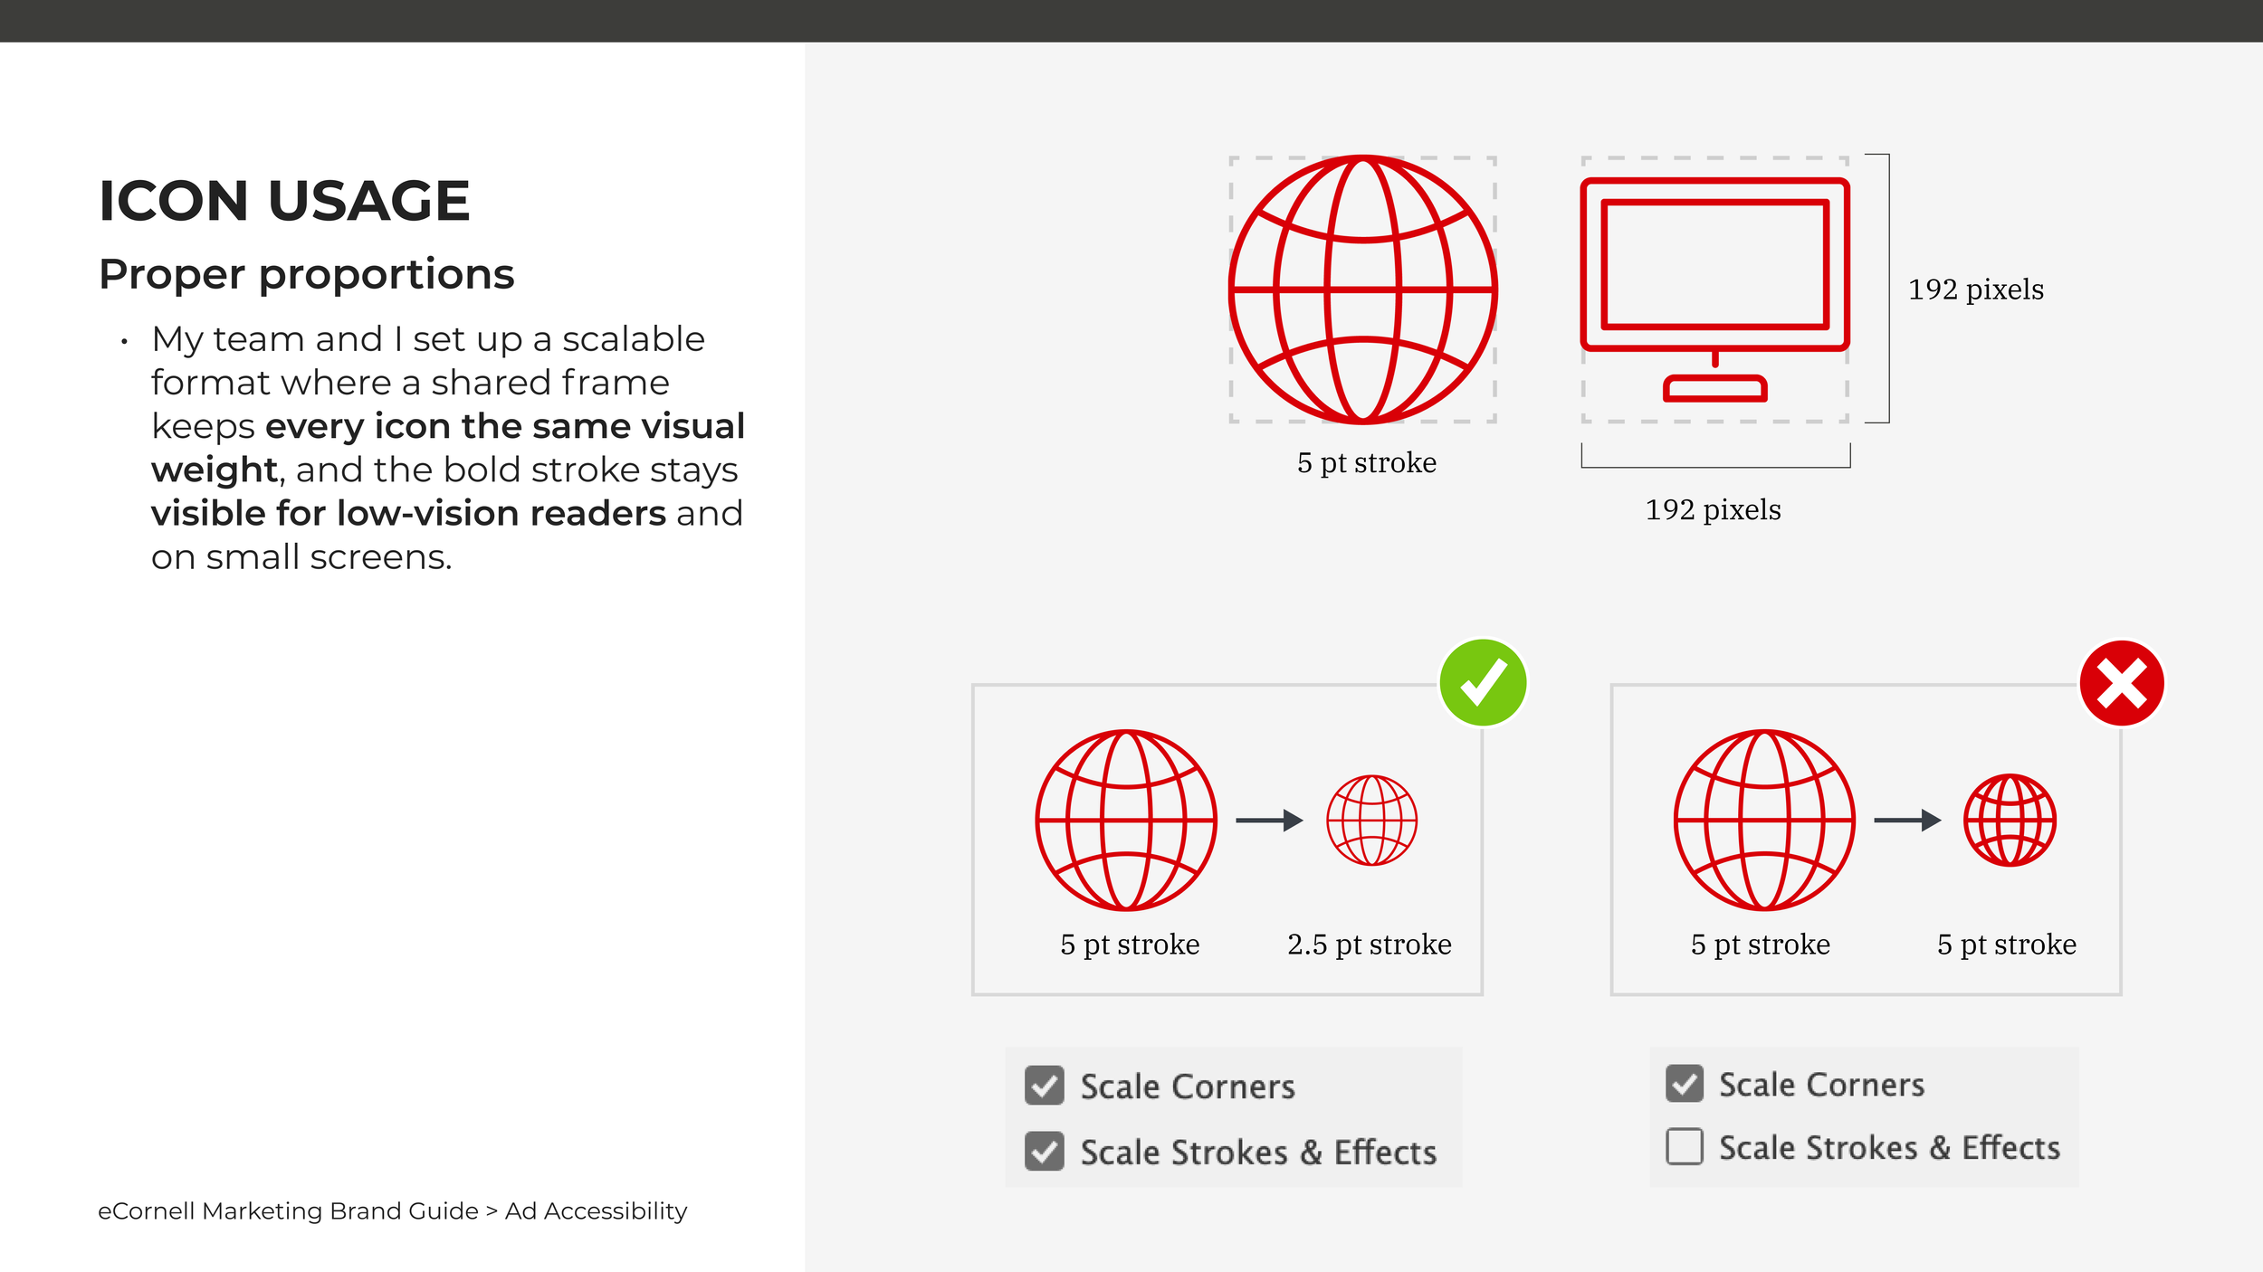Select the thin 2.5 pt stroke small globe
This screenshot has width=2263, height=1272.
pyautogui.click(x=1371, y=820)
